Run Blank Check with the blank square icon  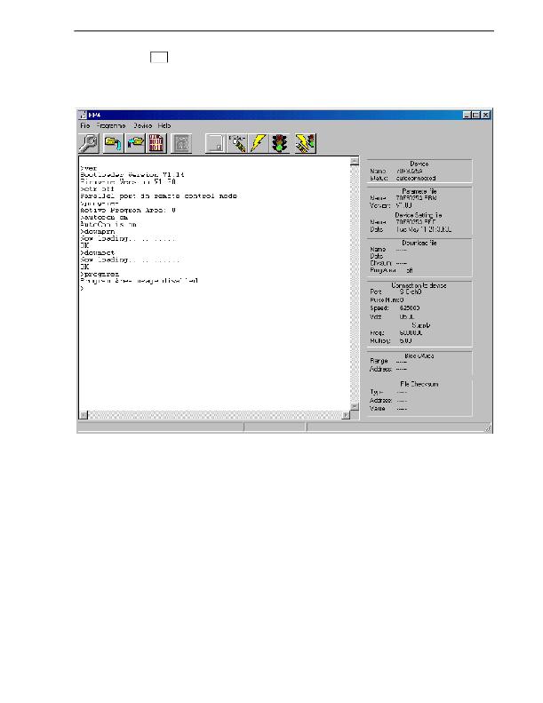pyautogui.click(x=216, y=143)
